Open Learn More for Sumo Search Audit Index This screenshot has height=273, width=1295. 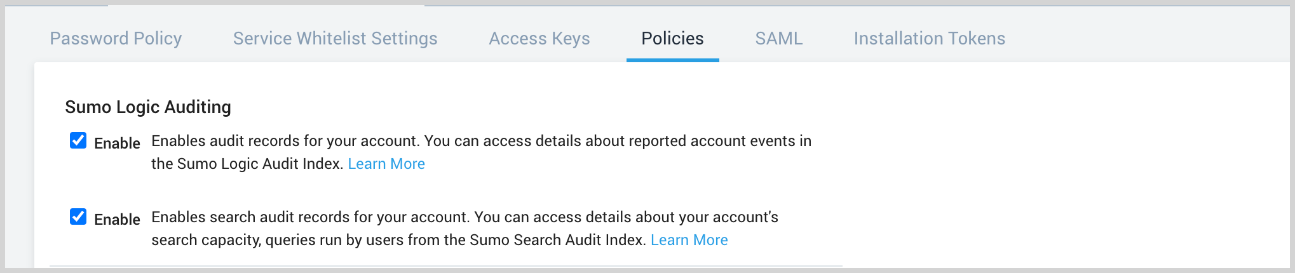(689, 240)
